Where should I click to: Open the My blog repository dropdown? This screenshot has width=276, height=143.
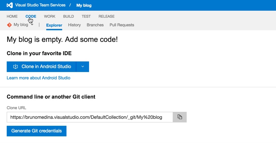[x=32, y=25]
